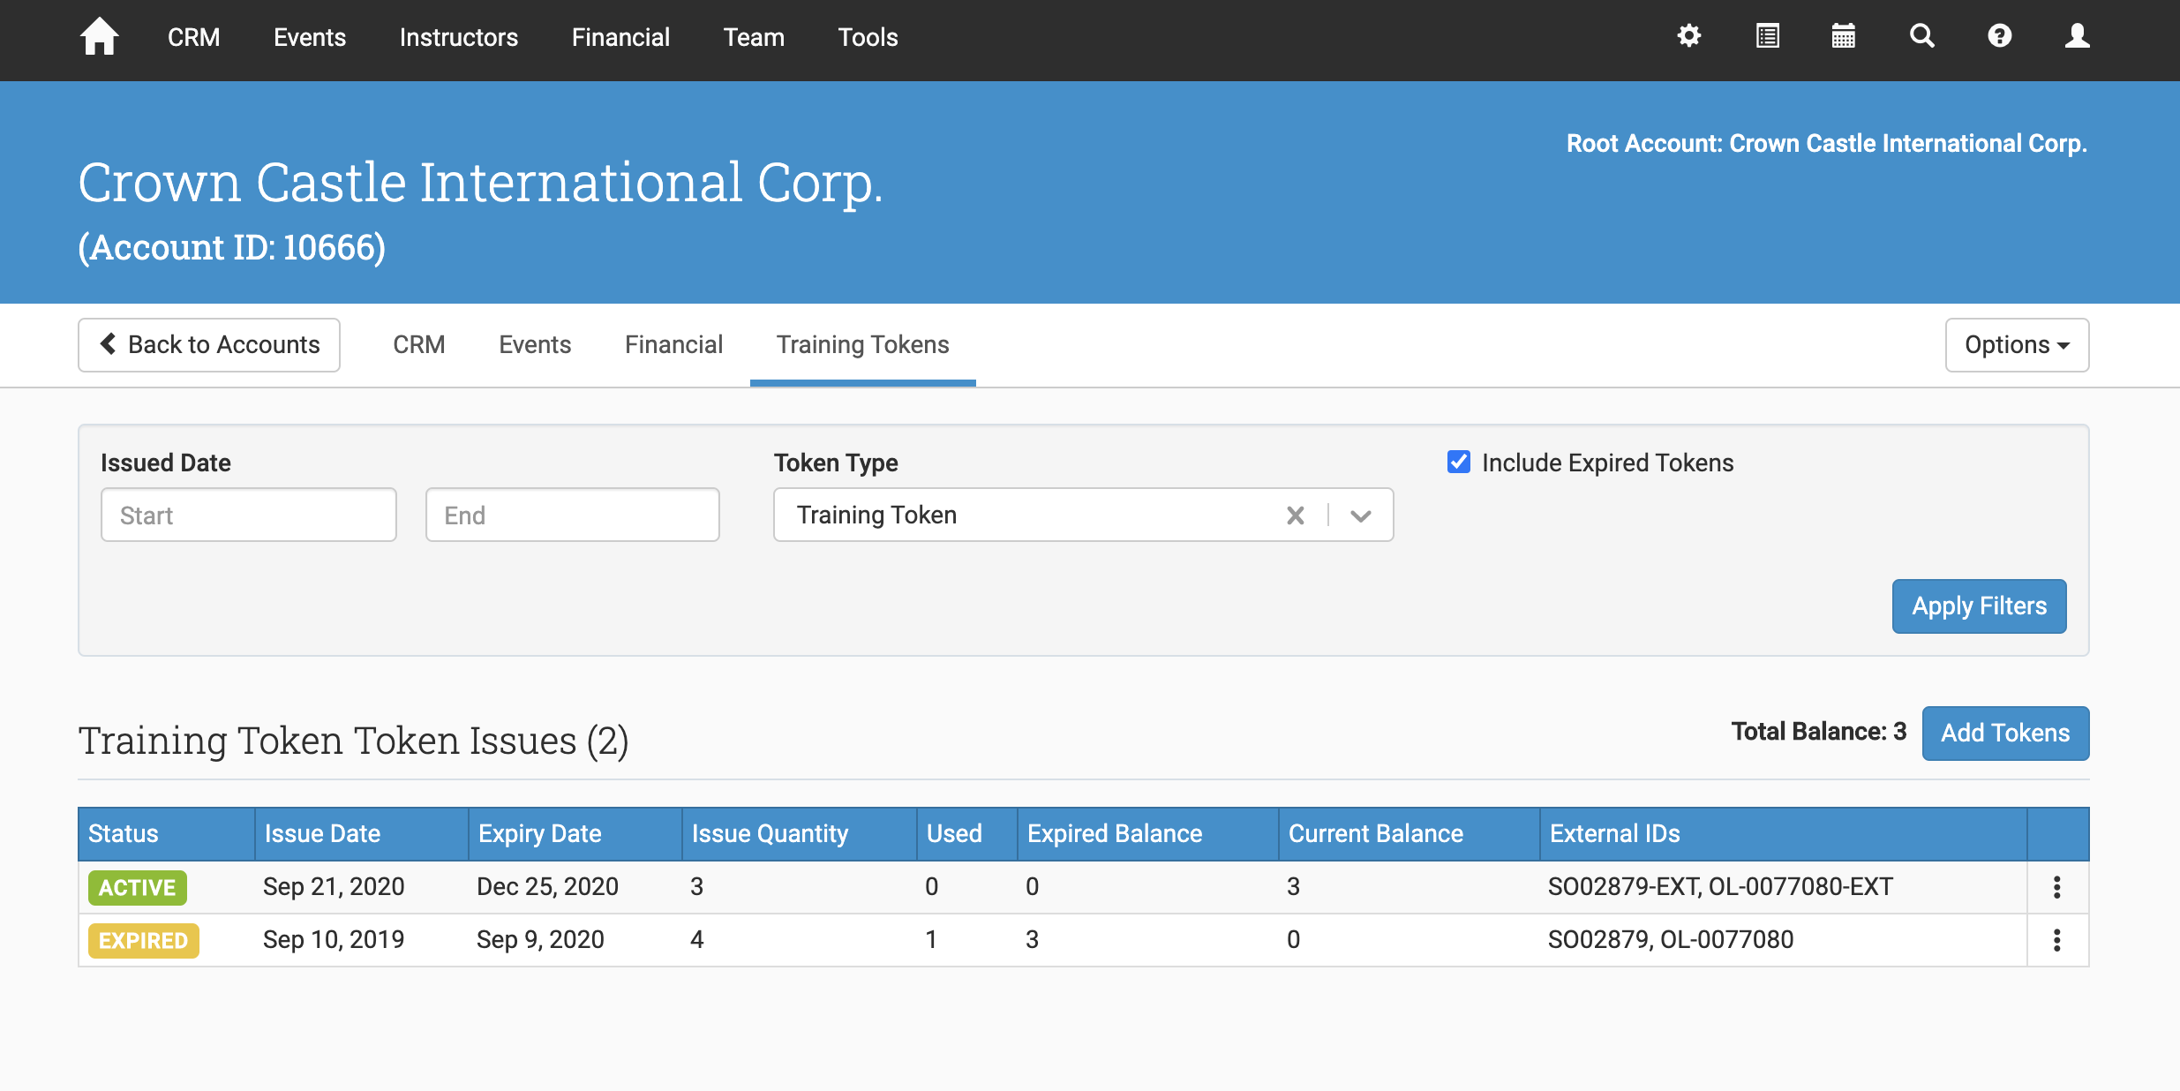This screenshot has height=1091, width=2180.
Task: Select the Training Tokens tab
Action: tap(862, 344)
